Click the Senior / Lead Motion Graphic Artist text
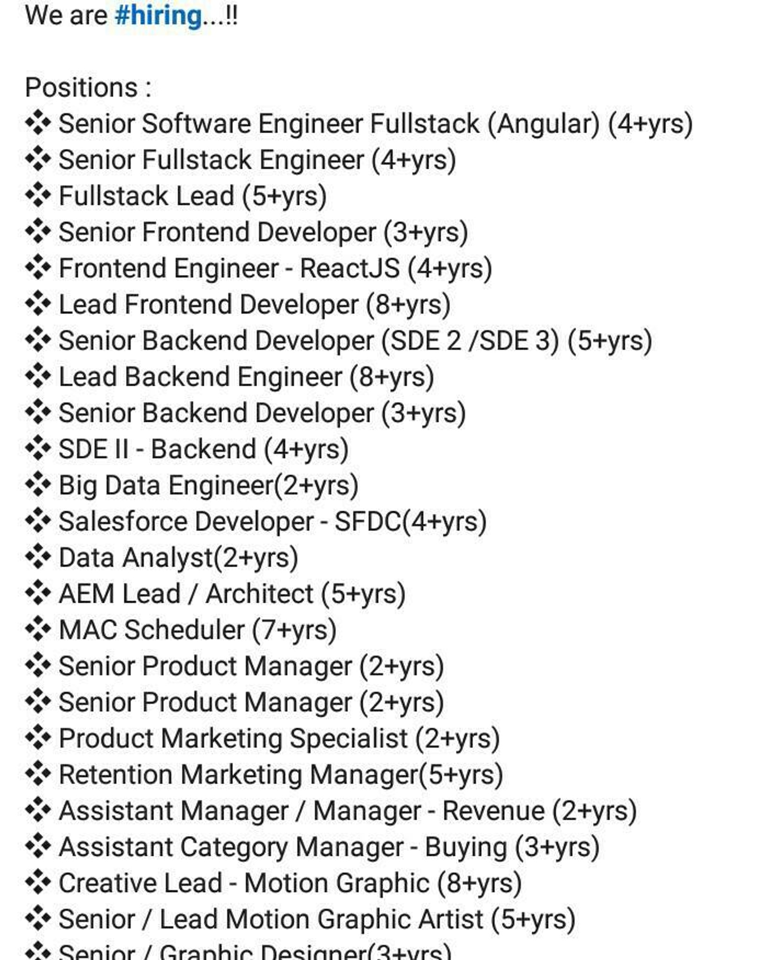The height and width of the screenshot is (960, 784). pos(317,919)
